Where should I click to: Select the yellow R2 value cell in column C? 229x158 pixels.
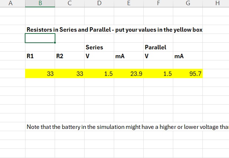70,74
